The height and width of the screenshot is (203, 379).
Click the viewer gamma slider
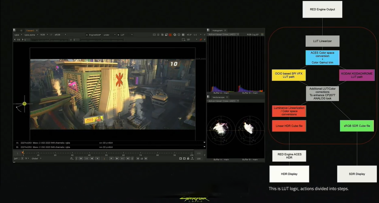[x=101, y=40]
